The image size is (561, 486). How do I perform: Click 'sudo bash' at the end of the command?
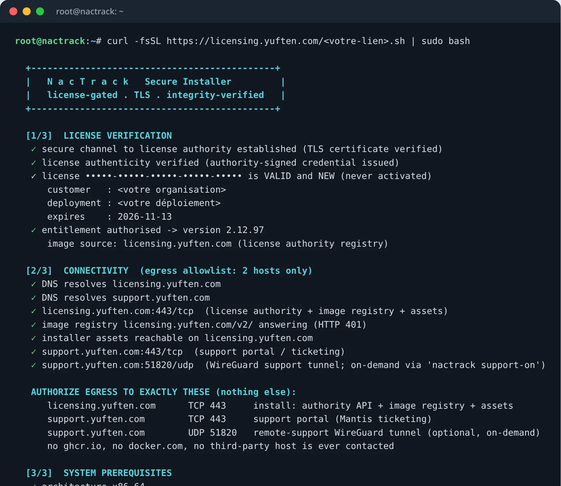click(x=446, y=41)
